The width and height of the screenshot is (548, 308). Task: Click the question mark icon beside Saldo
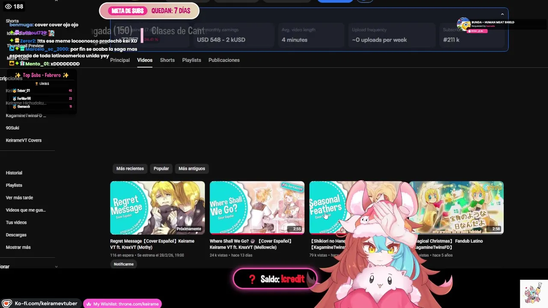(x=252, y=279)
